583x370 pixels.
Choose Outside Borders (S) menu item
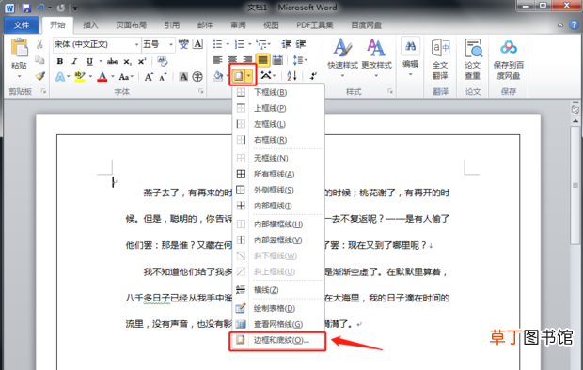278,190
